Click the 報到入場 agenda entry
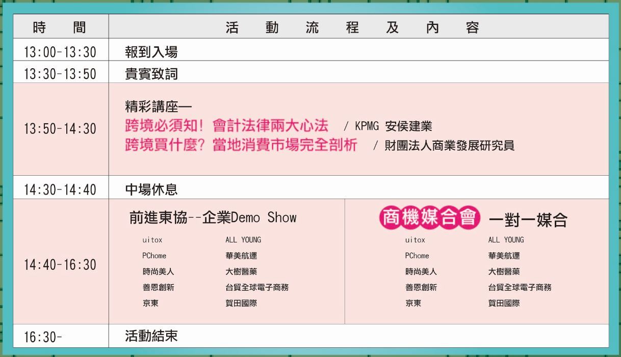The image size is (621, 357). pos(151,52)
